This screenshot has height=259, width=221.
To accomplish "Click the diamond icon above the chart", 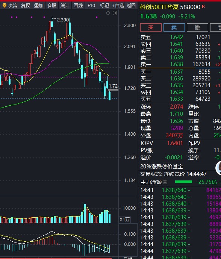I will point(108,13).
